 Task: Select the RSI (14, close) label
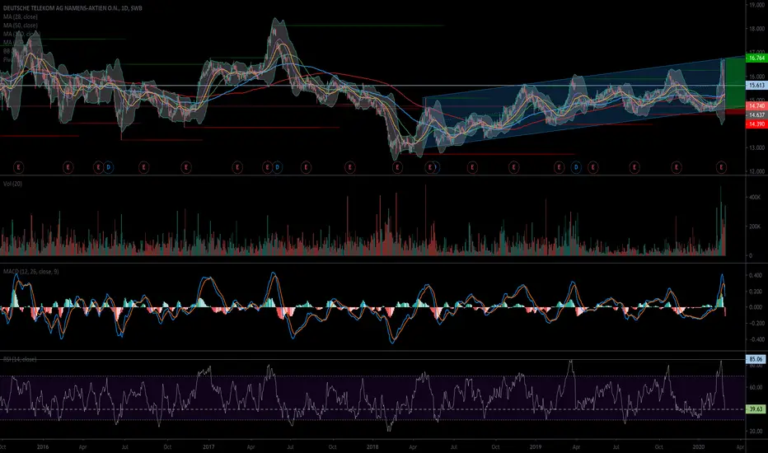(x=20, y=359)
